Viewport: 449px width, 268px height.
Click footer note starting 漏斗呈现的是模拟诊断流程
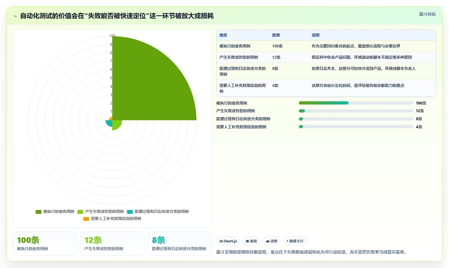click(312, 252)
